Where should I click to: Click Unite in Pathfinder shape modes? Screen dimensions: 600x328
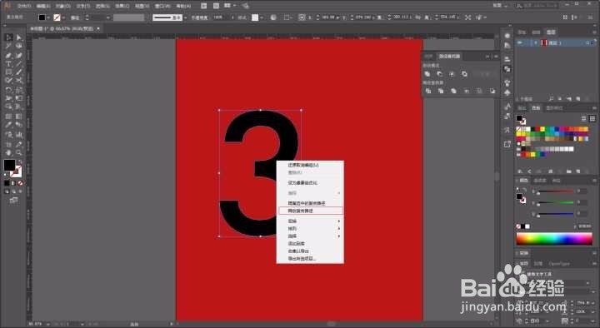pyautogui.click(x=427, y=74)
